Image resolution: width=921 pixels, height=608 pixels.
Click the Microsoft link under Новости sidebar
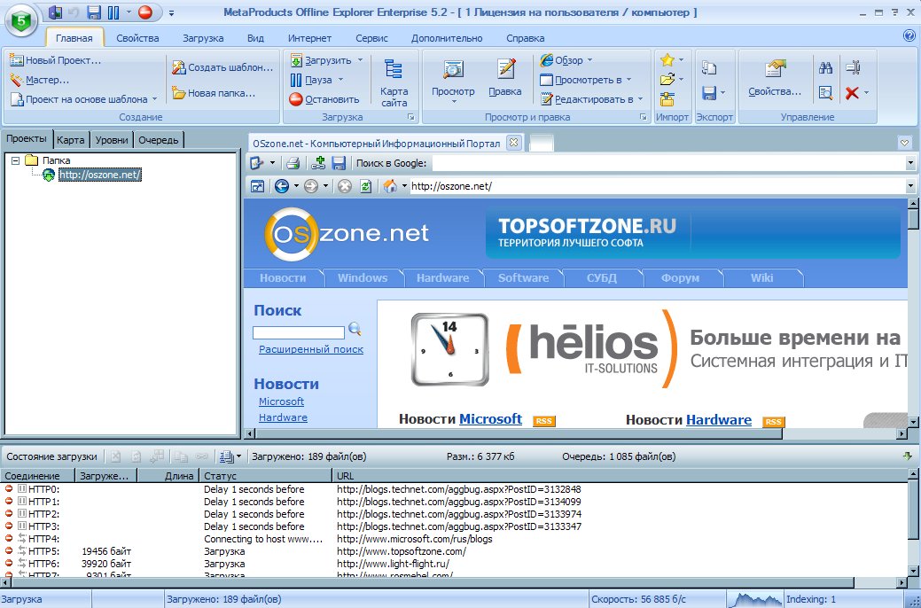click(x=281, y=401)
